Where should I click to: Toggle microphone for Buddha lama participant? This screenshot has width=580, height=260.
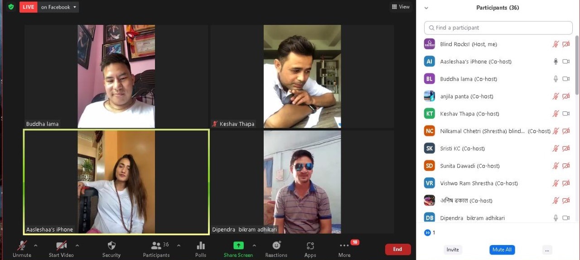556,79
